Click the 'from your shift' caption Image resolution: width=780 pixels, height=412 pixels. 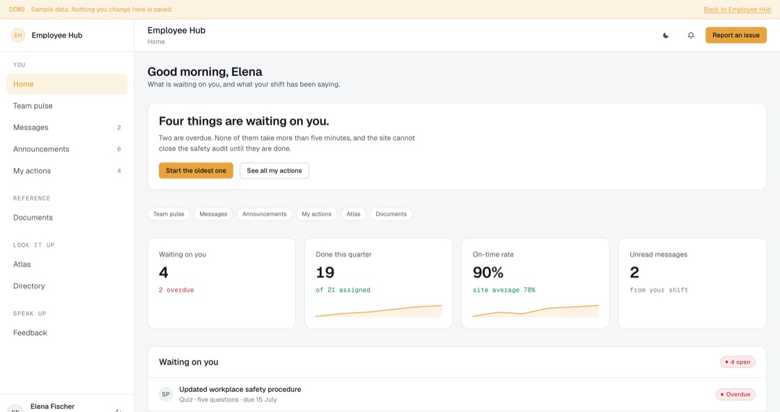point(659,290)
